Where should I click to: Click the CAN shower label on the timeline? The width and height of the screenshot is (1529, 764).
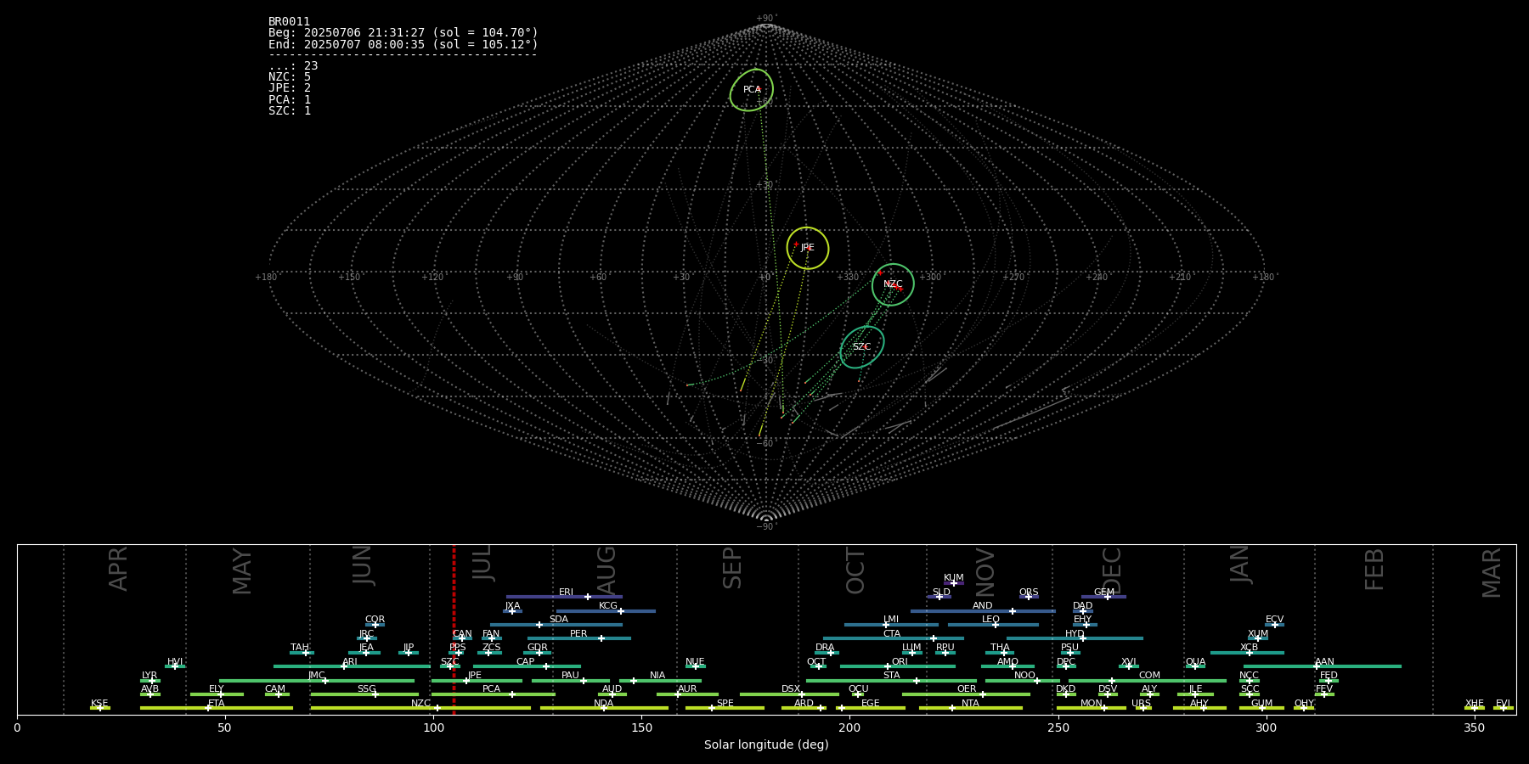(x=462, y=634)
